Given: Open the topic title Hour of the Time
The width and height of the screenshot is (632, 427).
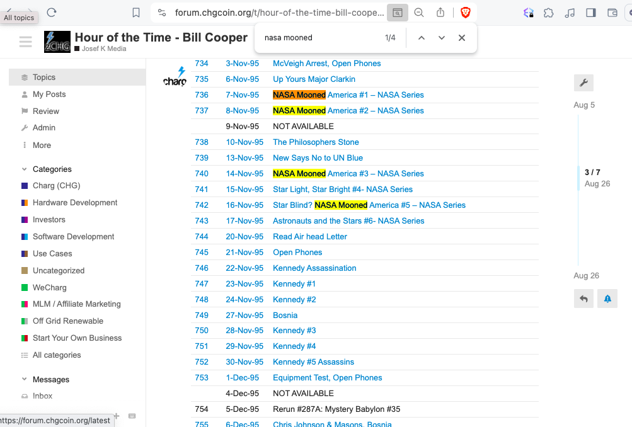Looking at the screenshot, I should pos(161,37).
